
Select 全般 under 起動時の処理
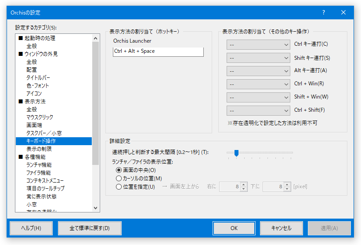pyautogui.click(x=32, y=46)
